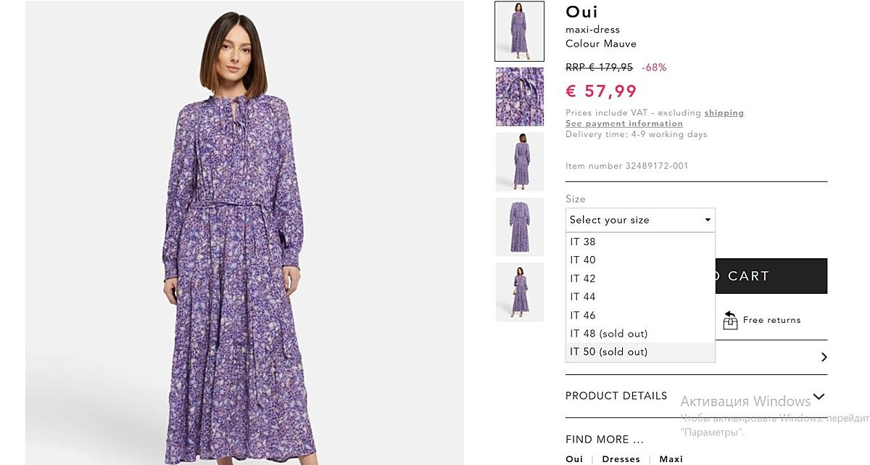
Task: View the flat-lay dress thumbnail
Action: pyautogui.click(x=519, y=227)
